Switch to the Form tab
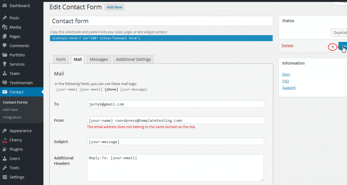 click(61, 60)
